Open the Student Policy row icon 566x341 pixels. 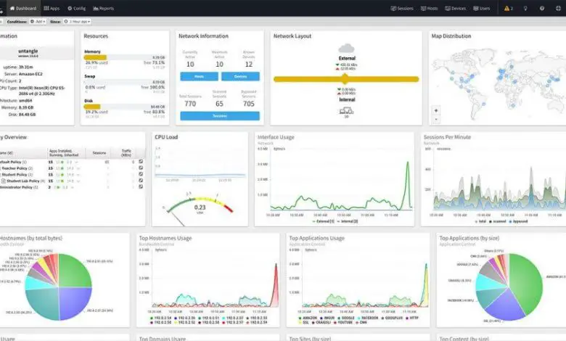(141, 174)
